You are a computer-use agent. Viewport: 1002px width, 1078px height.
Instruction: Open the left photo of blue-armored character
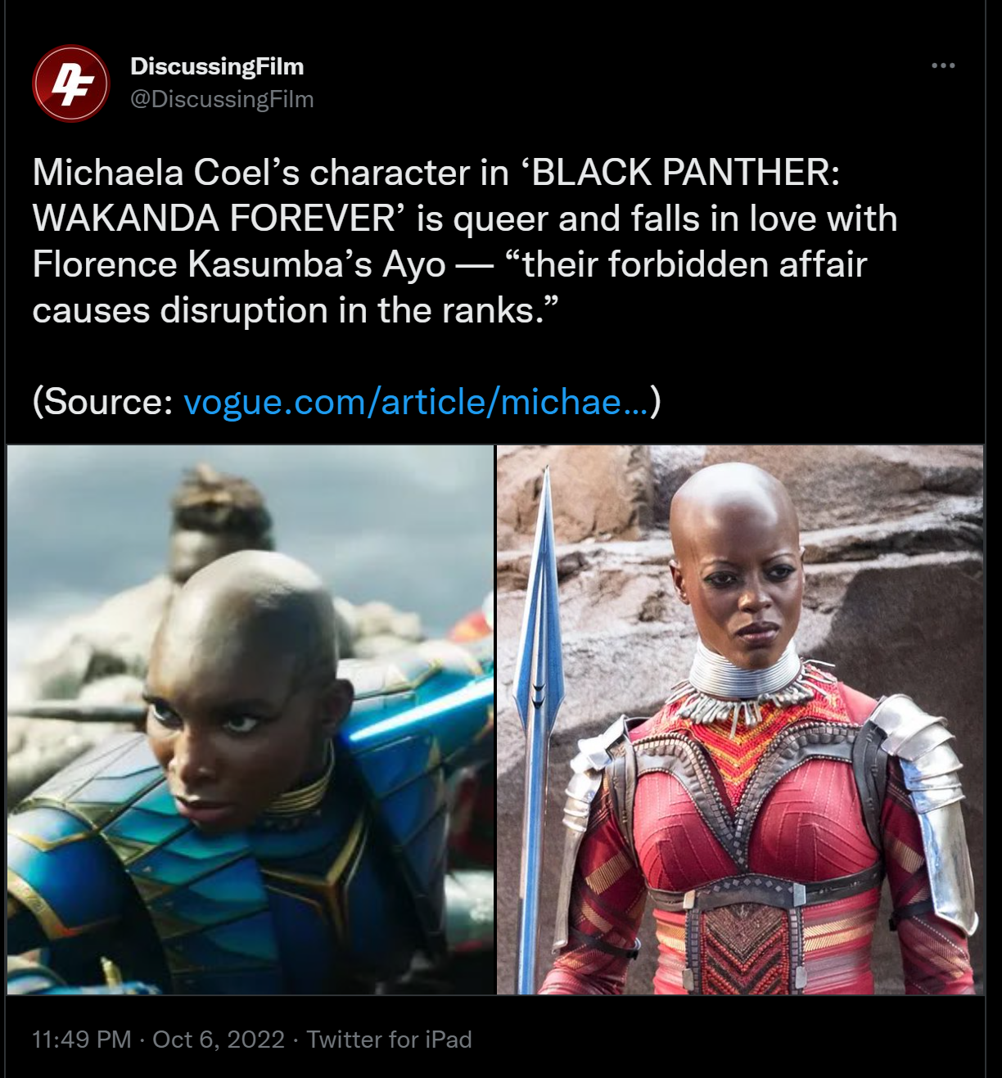point(250,719)
